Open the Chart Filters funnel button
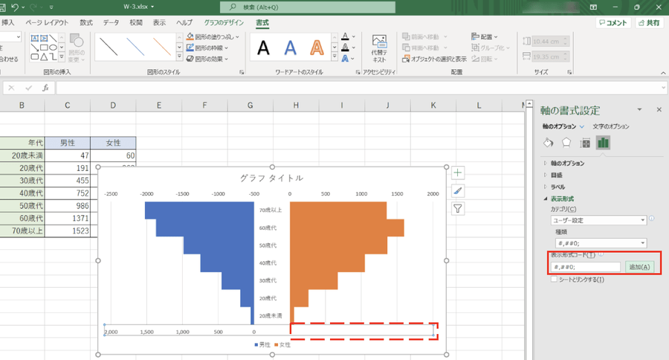The height and width of the screenshot is (360, 669). (x=458, y=209)
